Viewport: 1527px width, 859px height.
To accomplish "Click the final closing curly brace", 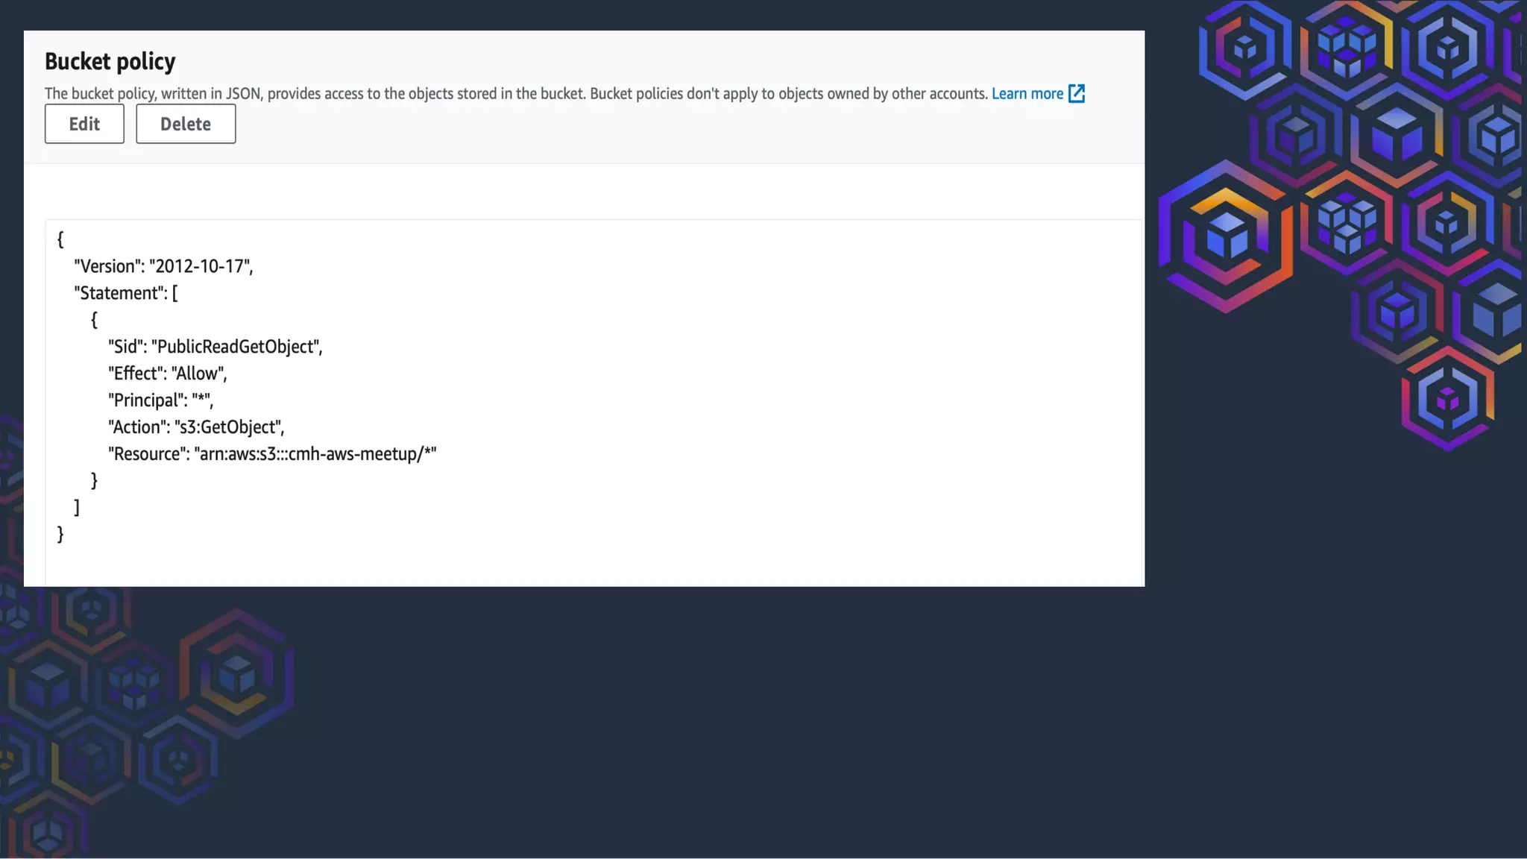I will tap(60, 534).
